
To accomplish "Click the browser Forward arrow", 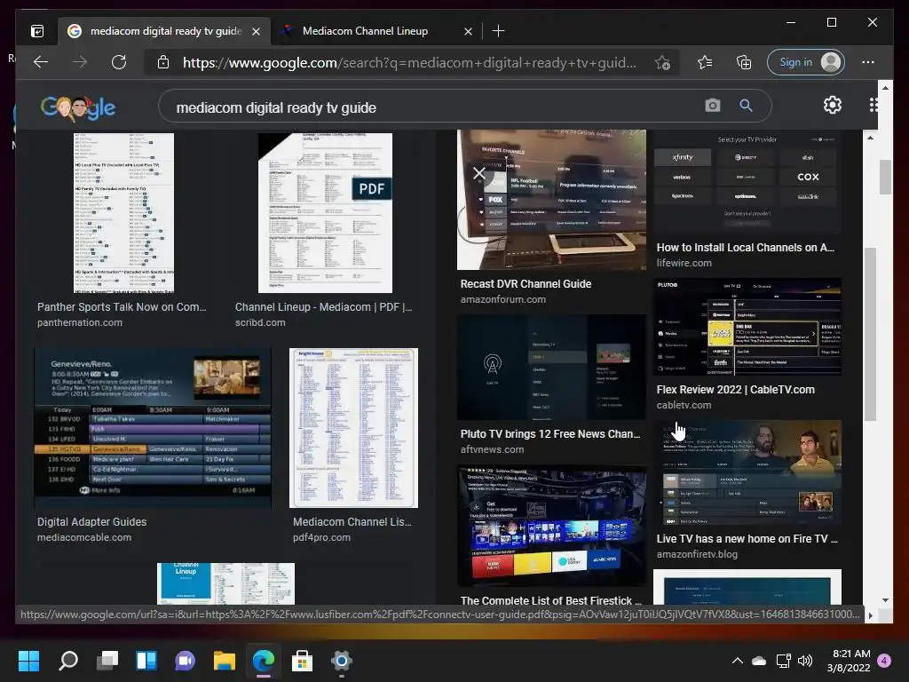I will coord(80,62).
